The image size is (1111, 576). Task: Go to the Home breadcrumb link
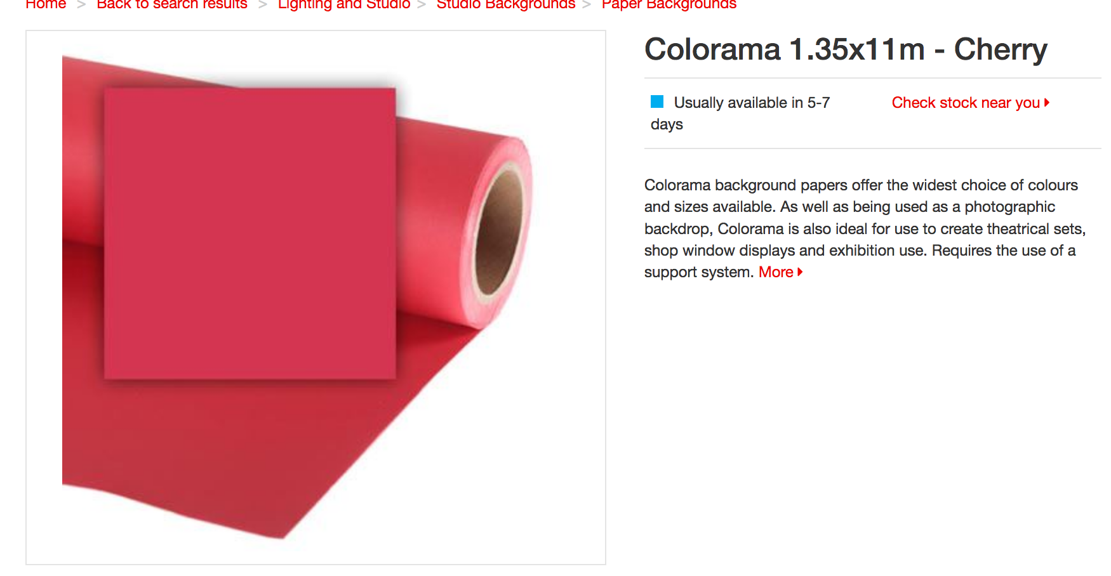tap(46, 4)
